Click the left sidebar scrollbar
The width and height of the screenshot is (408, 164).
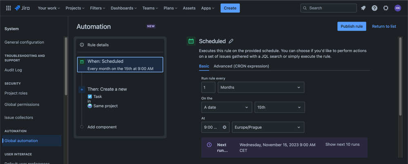coord(66,66)
